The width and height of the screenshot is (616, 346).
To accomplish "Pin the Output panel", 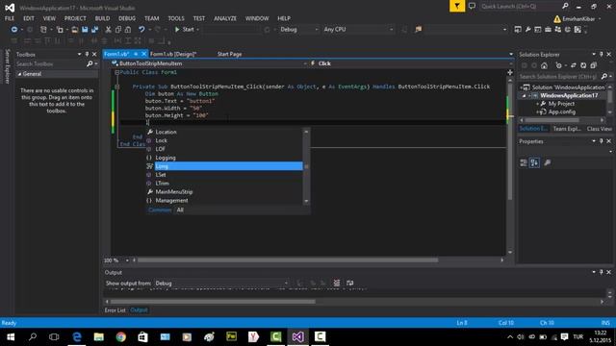I will [x=601, y=272].
